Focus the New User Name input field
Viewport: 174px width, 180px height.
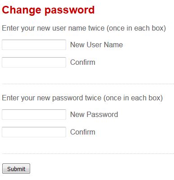click(34, 45)
